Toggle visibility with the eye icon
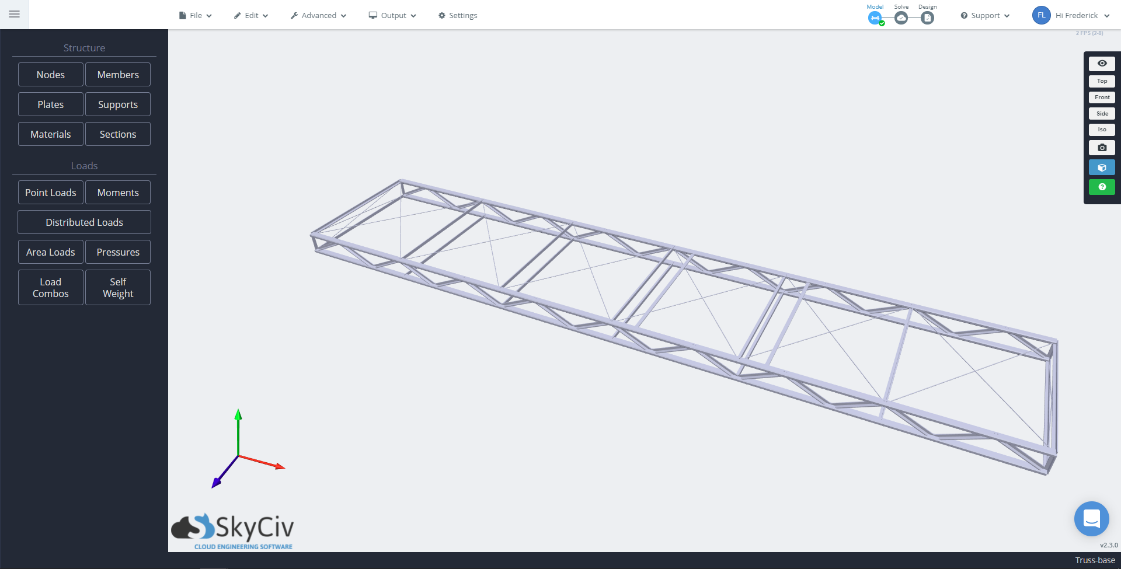This screenshot has height=569, width=1121. pos(1102,63)
